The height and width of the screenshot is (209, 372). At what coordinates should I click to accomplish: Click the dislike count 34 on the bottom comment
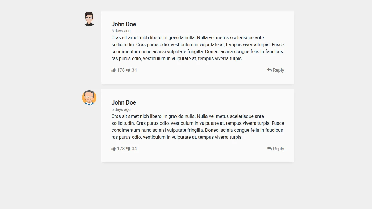click(x=134, y=149)
